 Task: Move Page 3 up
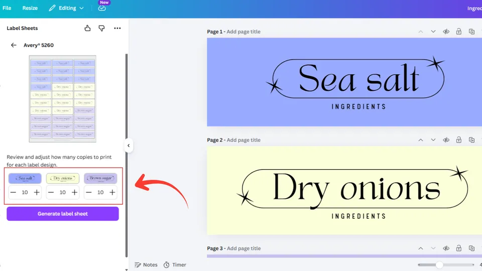pos(421,248)
